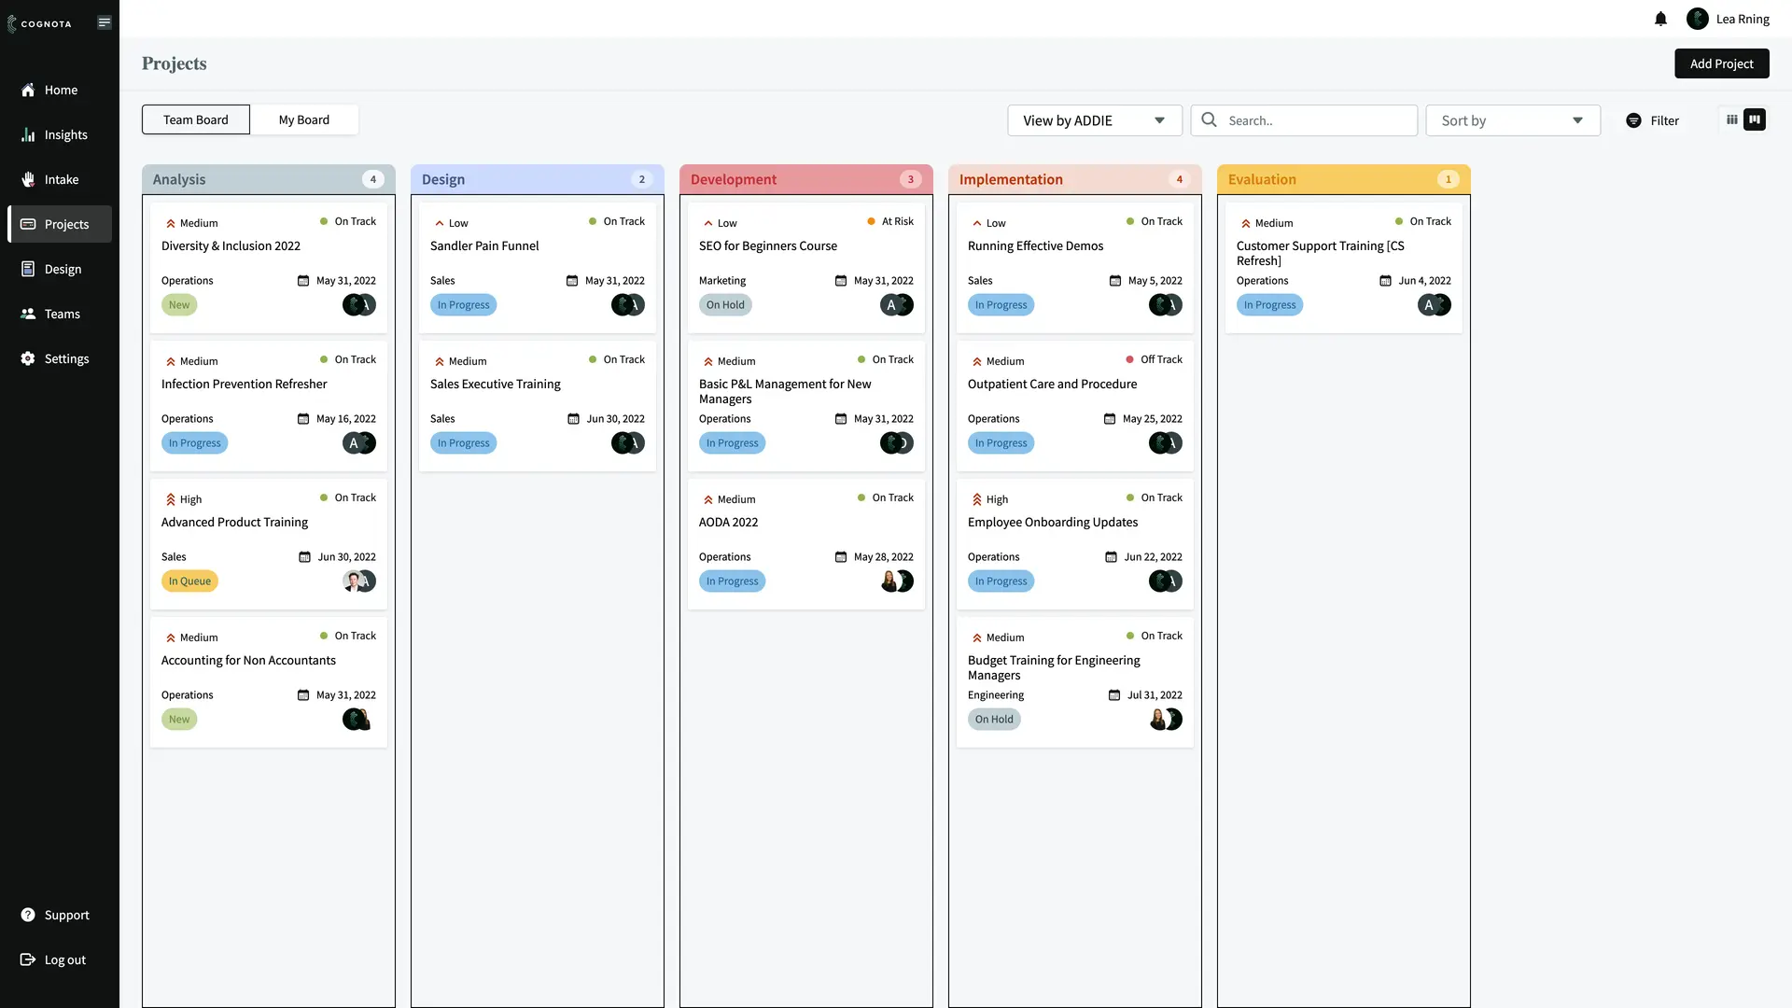Viewport: 1792px width, 1008px height.
Task: Collapse the sidebar menu icon
Action: [105, 22]
